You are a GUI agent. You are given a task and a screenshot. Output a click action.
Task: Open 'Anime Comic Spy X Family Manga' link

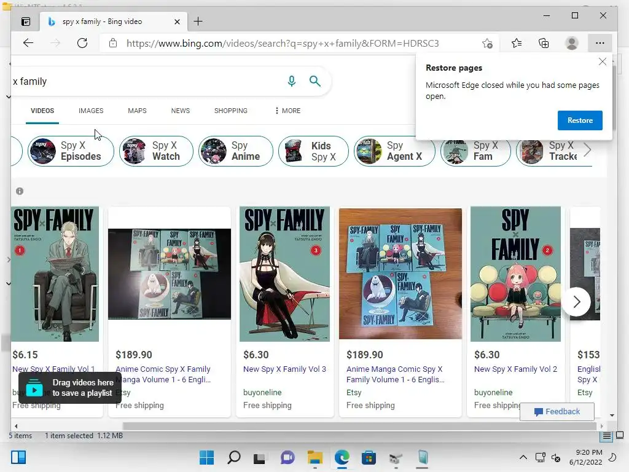click(x=163, y=374)
